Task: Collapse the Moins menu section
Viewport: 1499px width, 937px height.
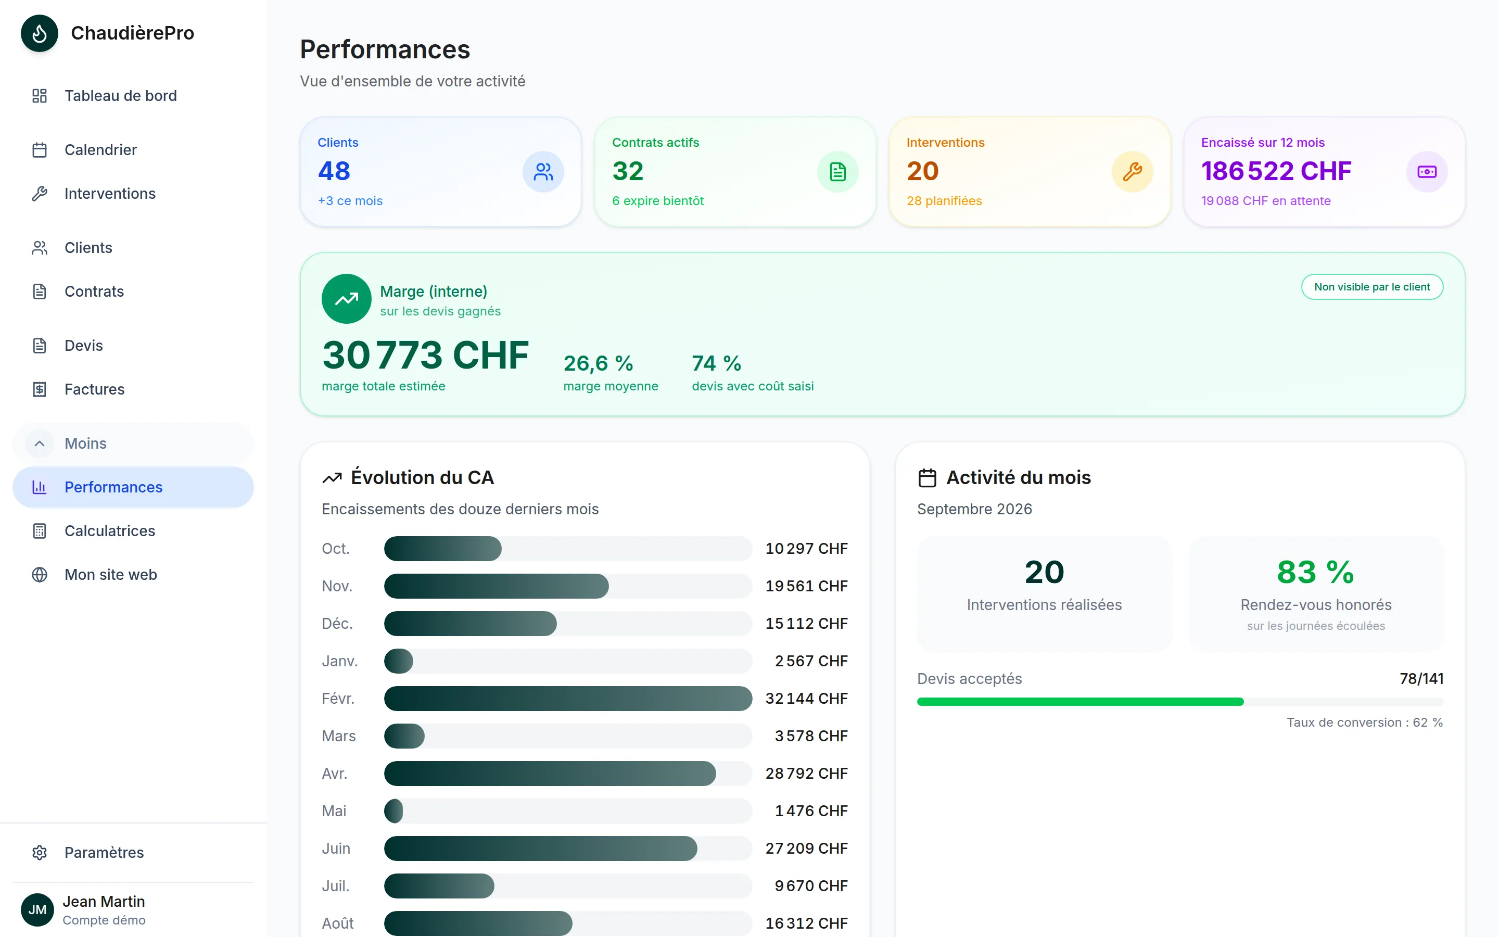Action: coord(133,444)
